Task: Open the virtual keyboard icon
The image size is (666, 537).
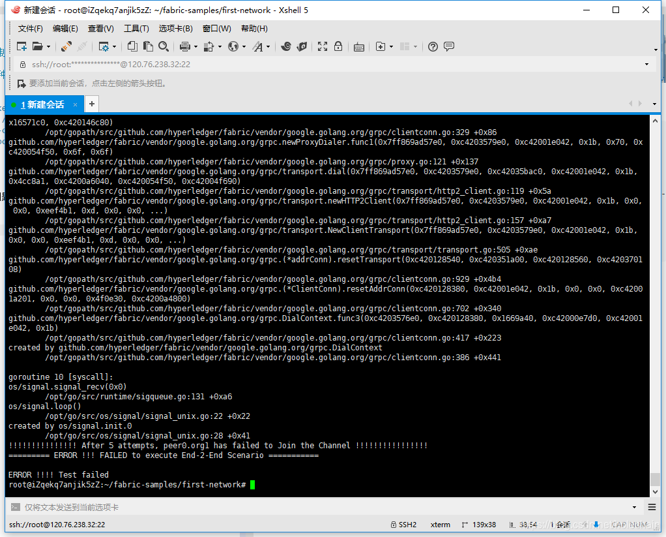Action: pos(359,47)
